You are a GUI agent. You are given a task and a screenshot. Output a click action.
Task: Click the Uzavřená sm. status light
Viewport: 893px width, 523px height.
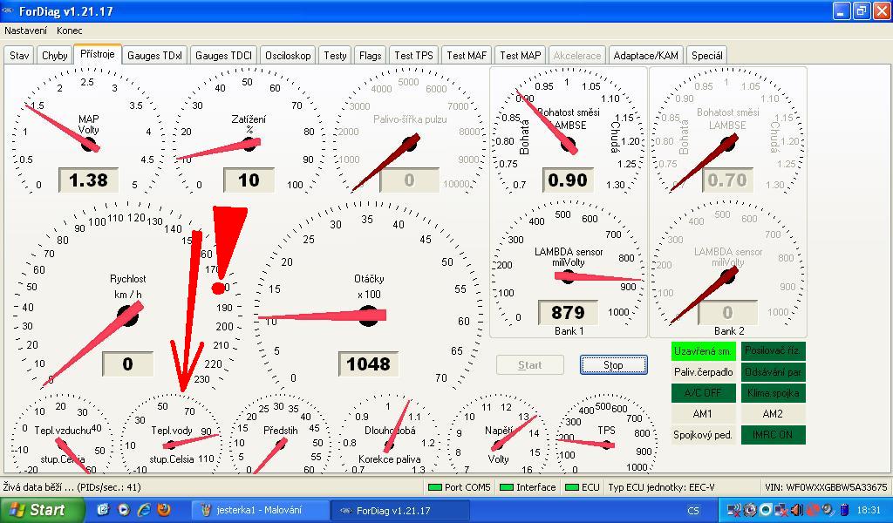(x=703, y=351)
